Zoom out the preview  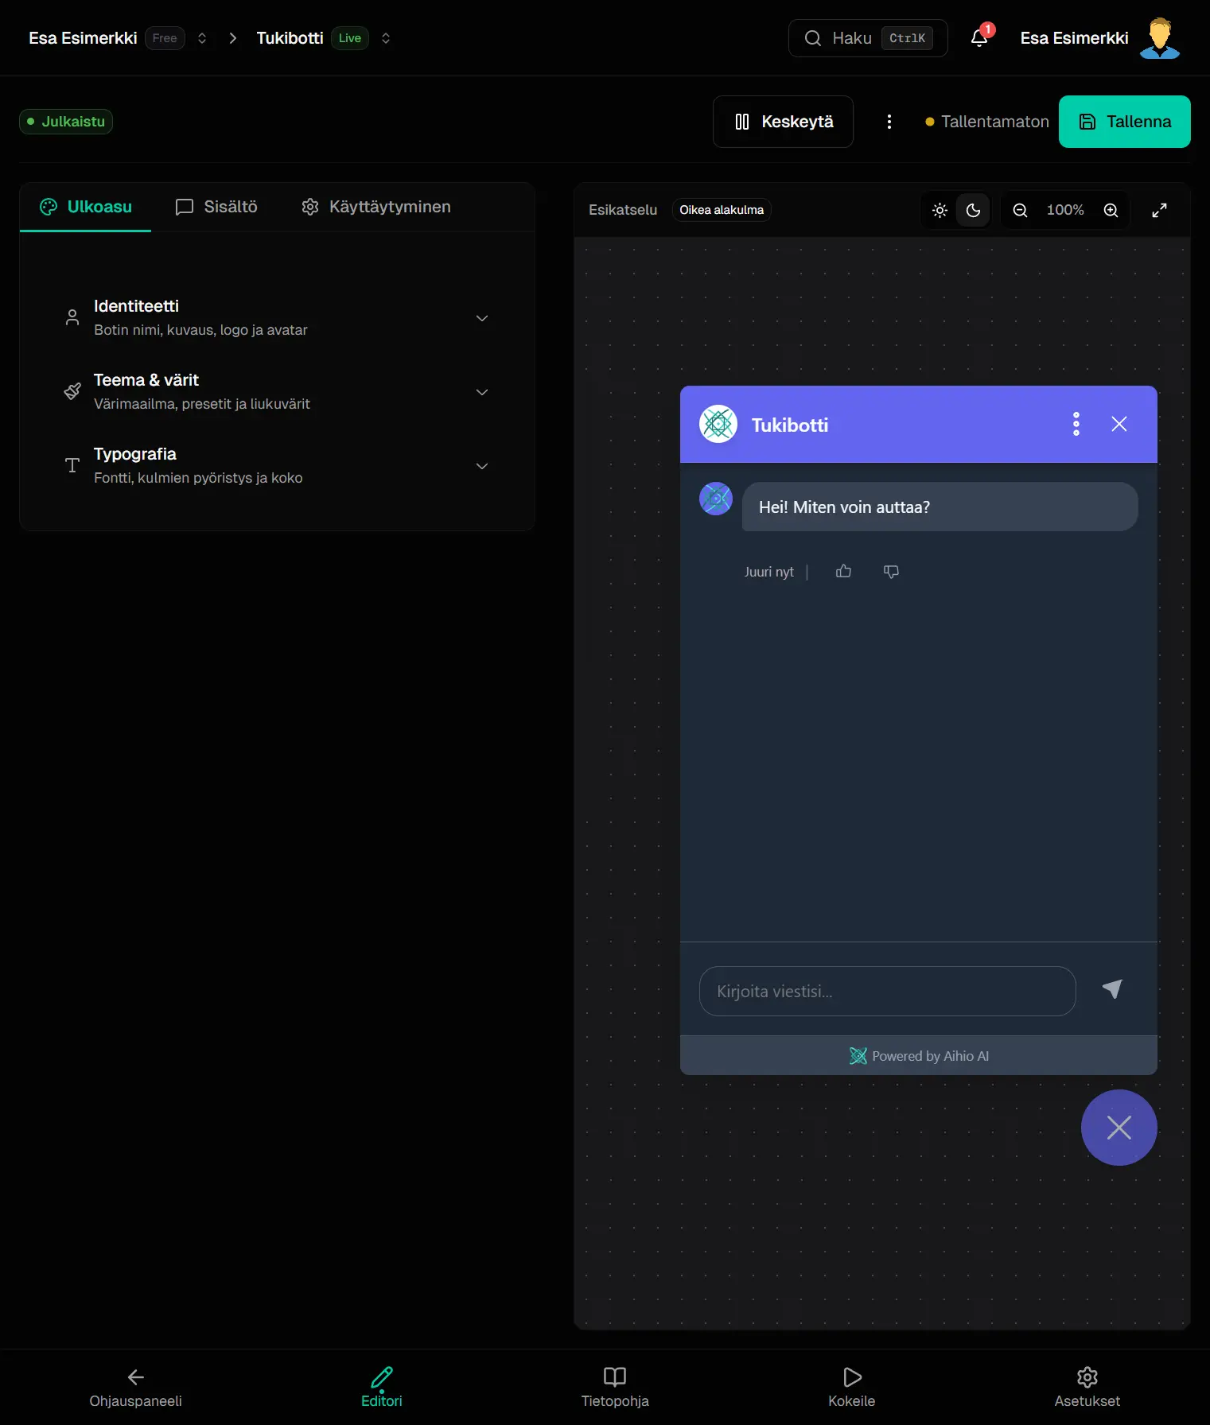click(x=1020, y=210)
